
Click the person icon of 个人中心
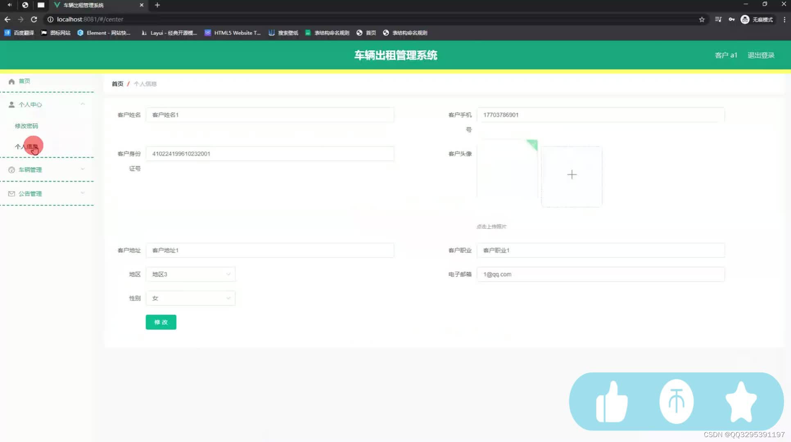coord(11,105)
